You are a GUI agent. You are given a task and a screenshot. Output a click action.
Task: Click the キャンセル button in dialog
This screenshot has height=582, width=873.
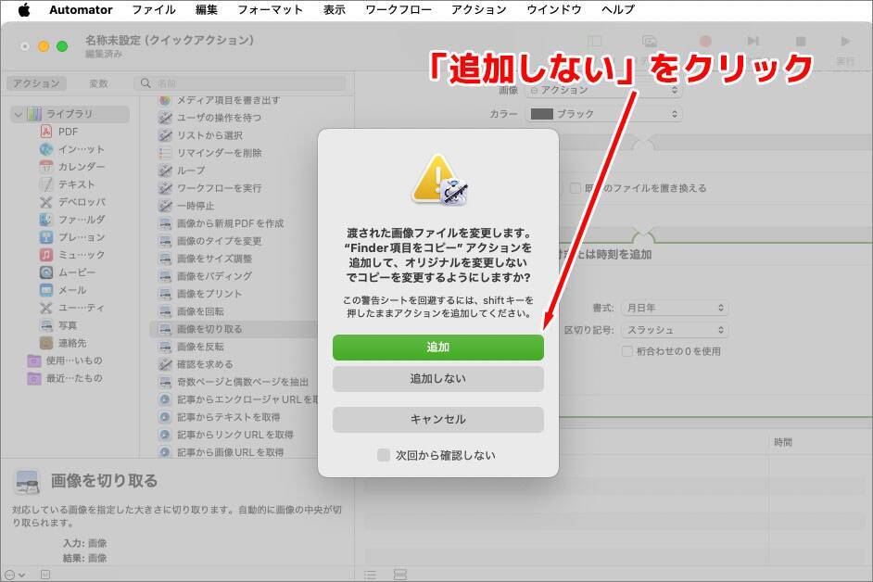click(437, 420)
